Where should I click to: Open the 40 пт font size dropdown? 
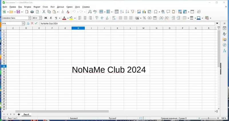tap(40, 18)
